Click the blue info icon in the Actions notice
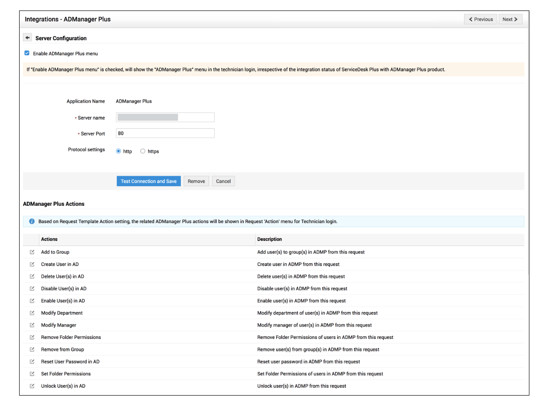The width and height of the screenshot is (559, 412). [32, 222]
